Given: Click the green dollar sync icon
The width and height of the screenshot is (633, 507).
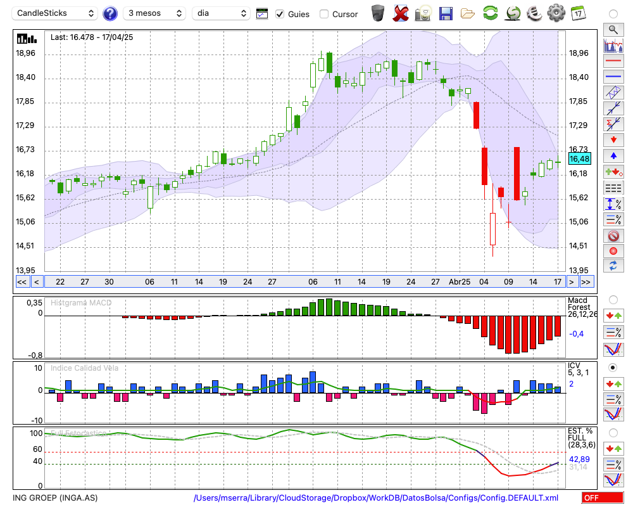Looking at the screenshot, I should click(513, 13).
